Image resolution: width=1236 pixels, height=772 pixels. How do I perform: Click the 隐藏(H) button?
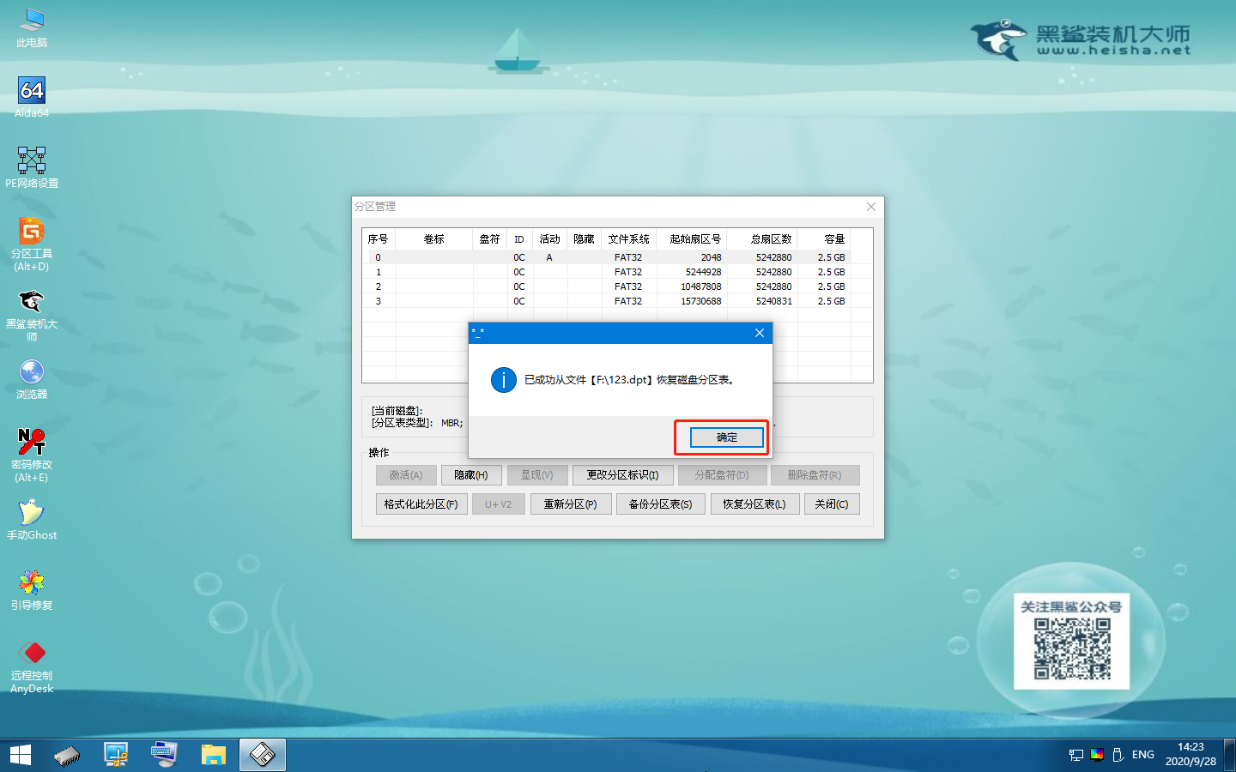point(471,474)
